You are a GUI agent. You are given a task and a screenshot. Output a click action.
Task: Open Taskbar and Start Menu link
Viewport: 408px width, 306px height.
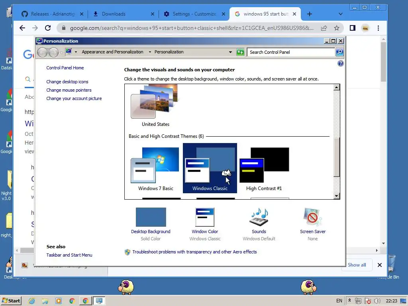coord(69,255)
